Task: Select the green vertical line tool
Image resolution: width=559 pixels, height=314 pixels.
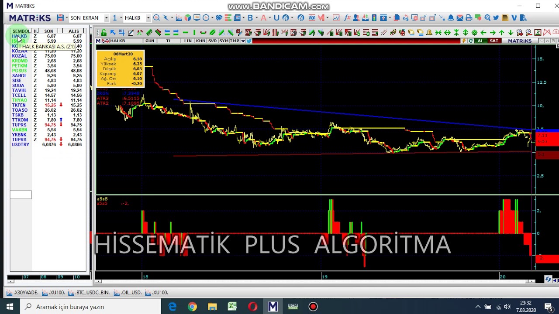Action: [x=194, y=33]
